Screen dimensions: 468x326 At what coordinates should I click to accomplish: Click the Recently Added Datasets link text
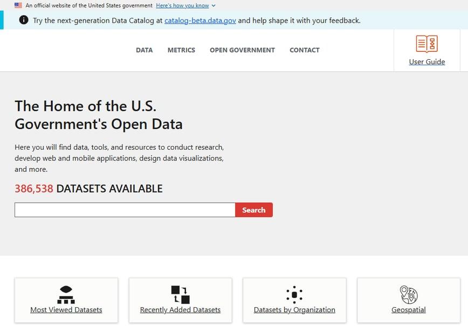pyautogui.click(x=180, y=310)
